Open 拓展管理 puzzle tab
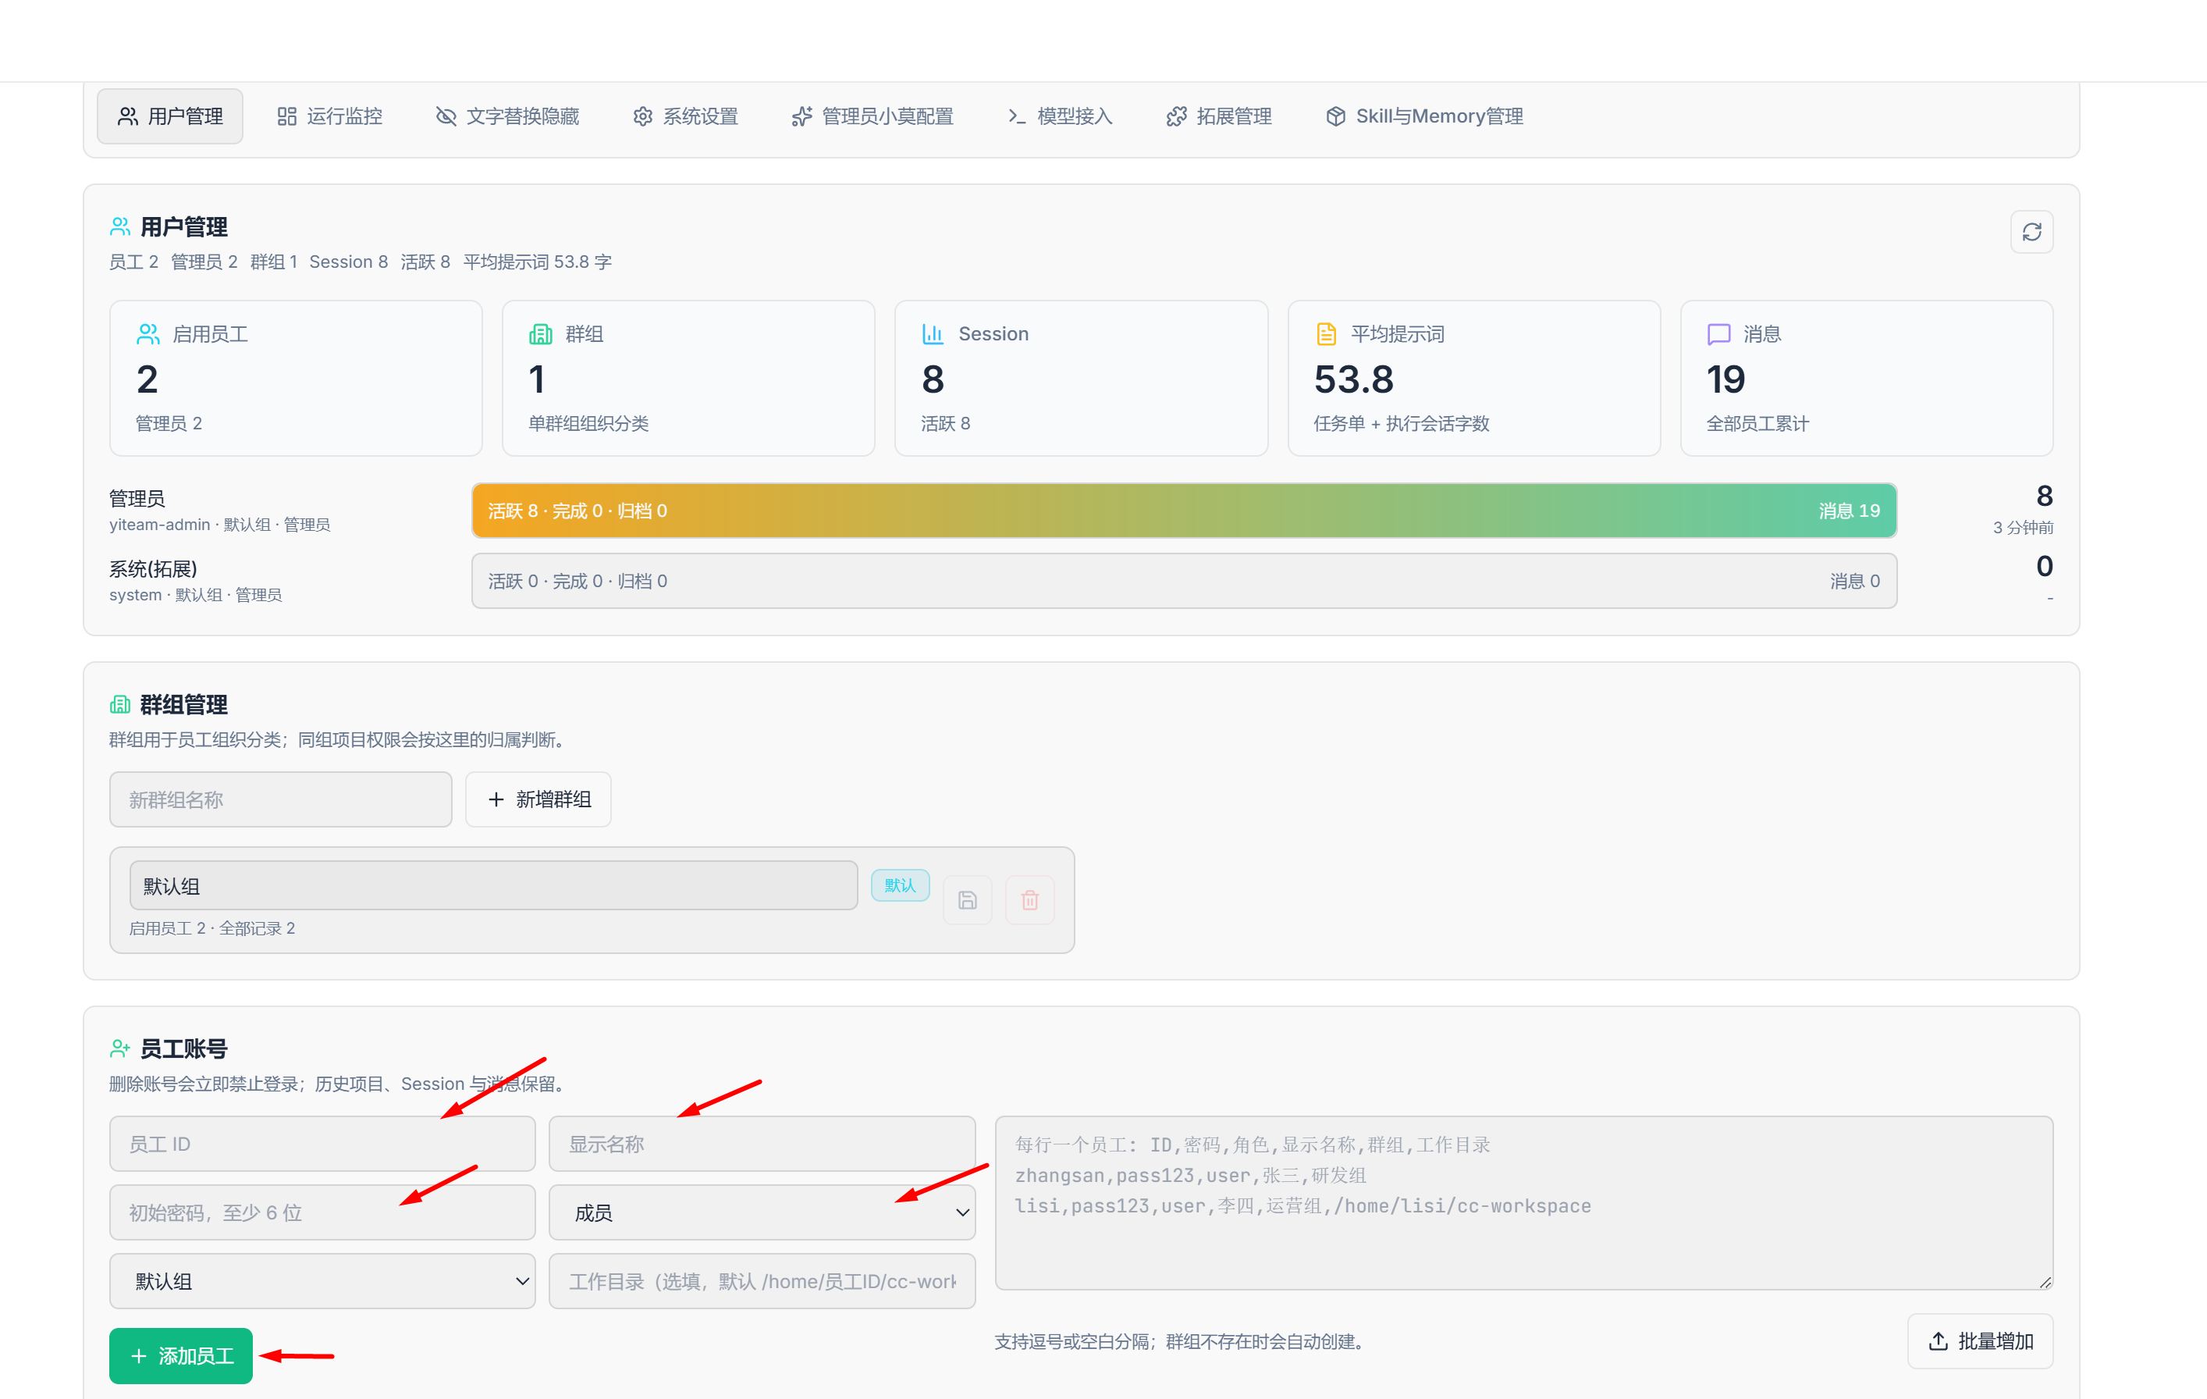This screenshot has width=2207, height=1399. [x=1219, y=116]
